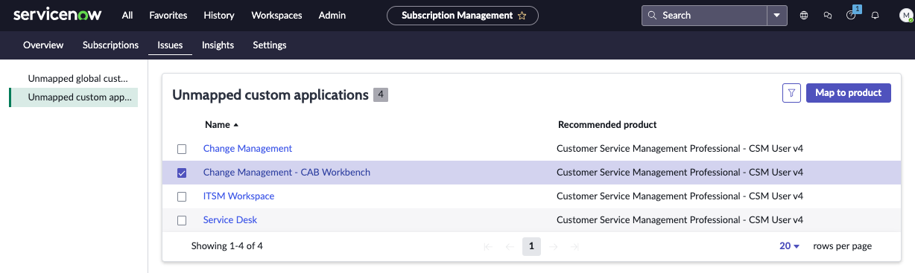This screenshot has height=273, width=915.
Task: Open the Change Management link
Action: coord(247,149)
